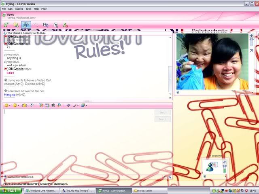Click the 'wait i go adjust' message
Screen dimensions: 259x194
pyautogui.click(x=17, y=65)
